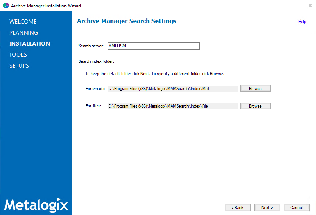Click the 'Search index folder:' label

pyautogui.click(x=96, y=61)
